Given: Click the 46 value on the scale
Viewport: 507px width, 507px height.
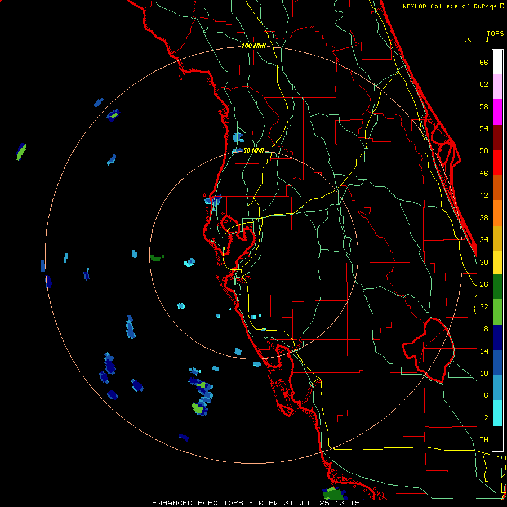Looking at the screenshot, I should click(x=484, y=174).
